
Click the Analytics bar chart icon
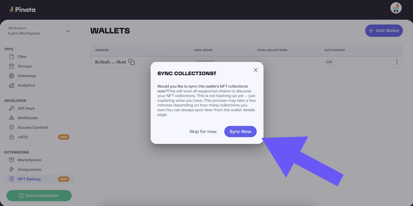[12, 85]
